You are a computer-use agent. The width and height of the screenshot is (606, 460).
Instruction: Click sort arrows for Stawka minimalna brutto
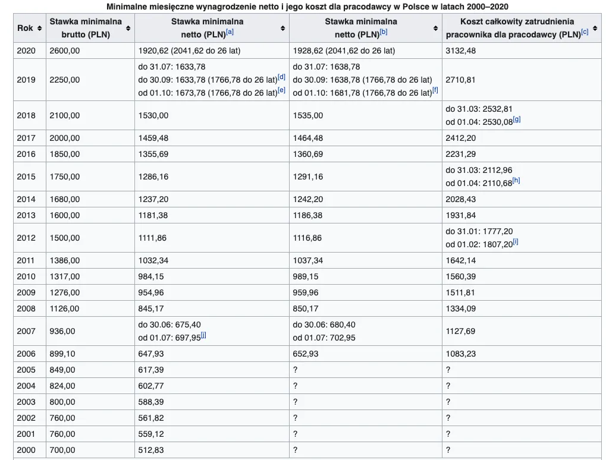click(x=129, y=29)
